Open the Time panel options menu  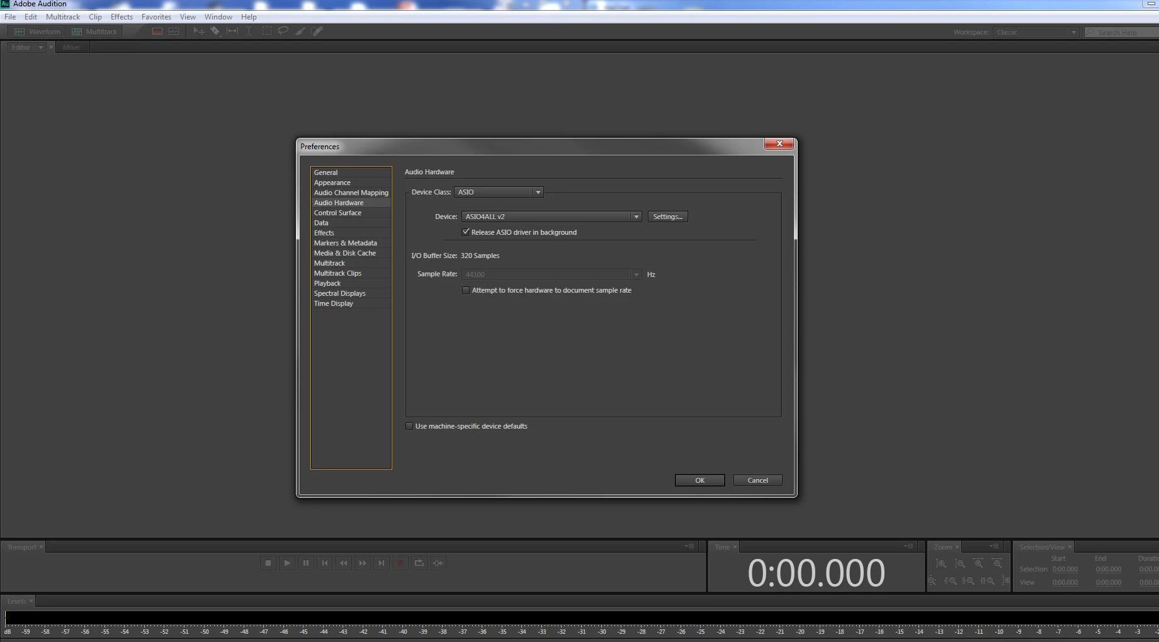908,546
